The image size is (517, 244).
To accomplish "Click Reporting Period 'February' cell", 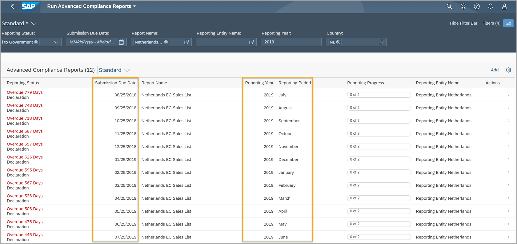I will [x=287, y=185].
